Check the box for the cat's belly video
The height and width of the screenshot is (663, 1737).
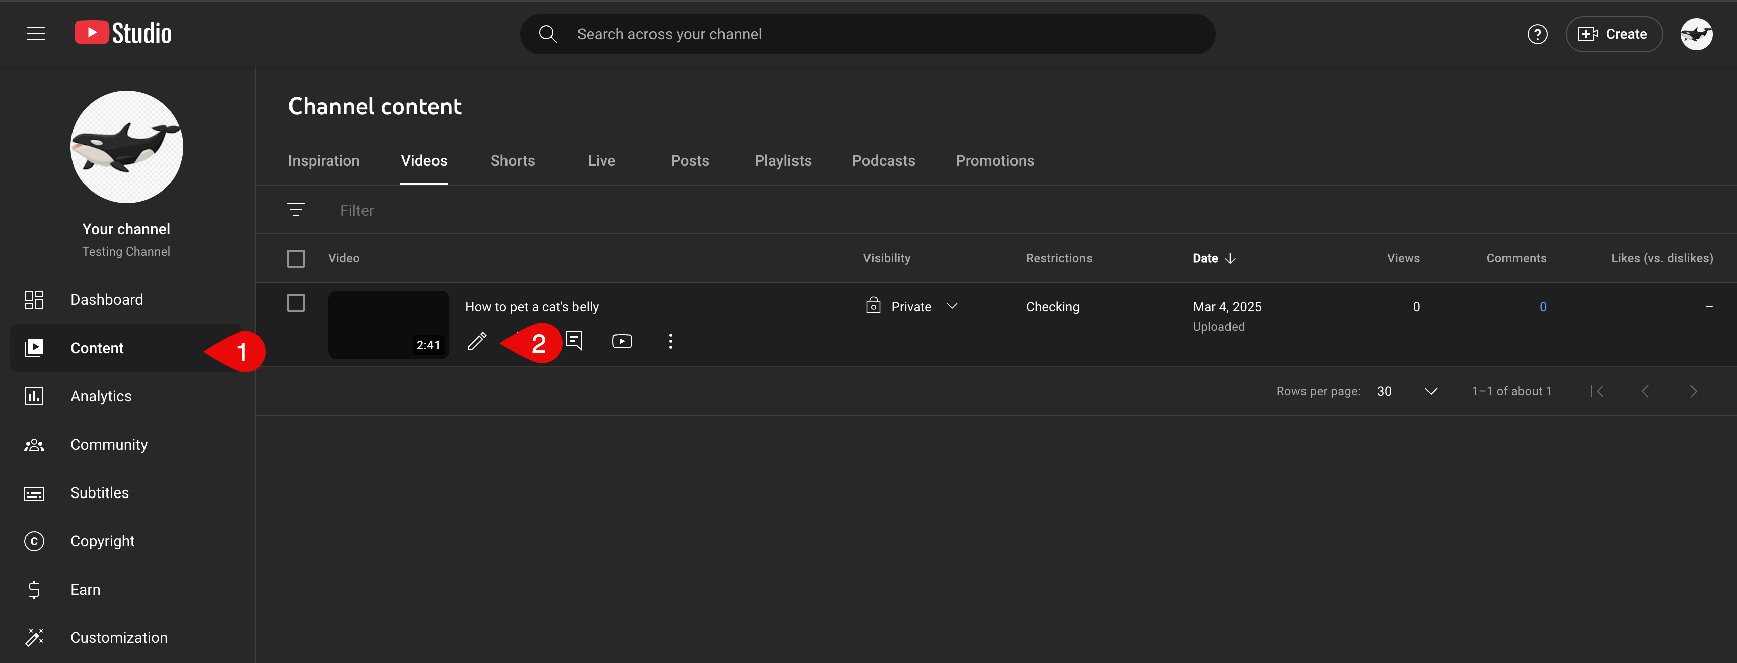pyautogui.click(x=296, y=302)
